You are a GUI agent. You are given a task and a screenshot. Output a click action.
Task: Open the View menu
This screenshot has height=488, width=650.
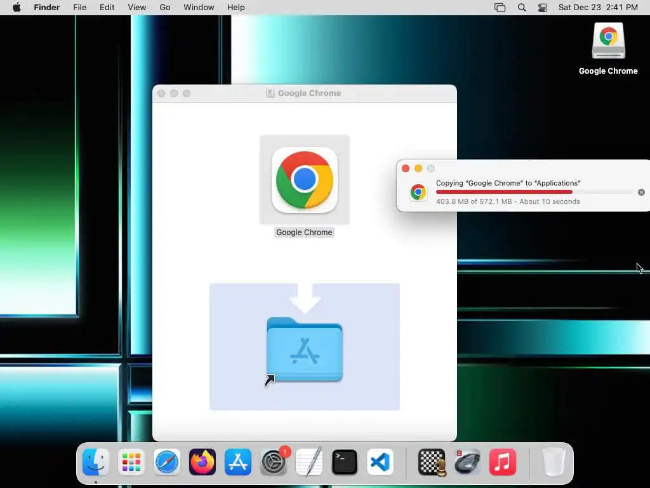137,8
